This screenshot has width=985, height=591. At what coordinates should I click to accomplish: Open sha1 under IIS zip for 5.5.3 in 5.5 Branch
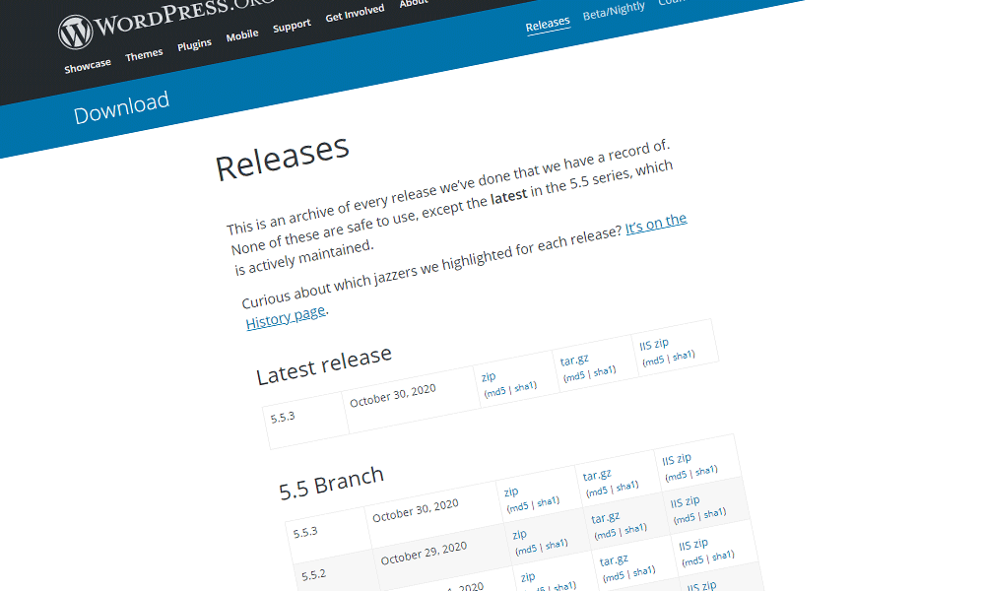(705, 471)
